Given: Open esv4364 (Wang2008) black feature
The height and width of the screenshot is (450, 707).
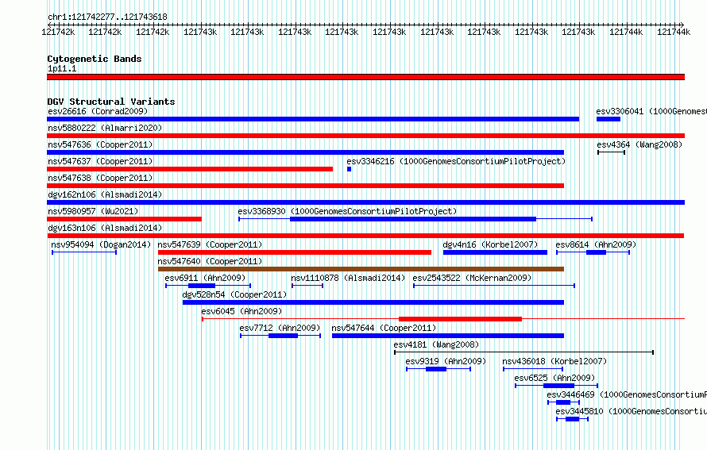Looking at the screenshot, I should click(x=612, y=152).
